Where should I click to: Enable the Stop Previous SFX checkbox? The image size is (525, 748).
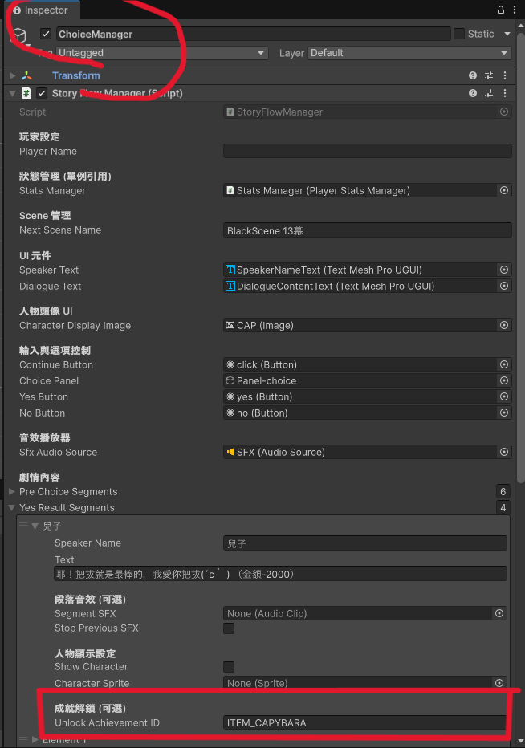(229, 628)
